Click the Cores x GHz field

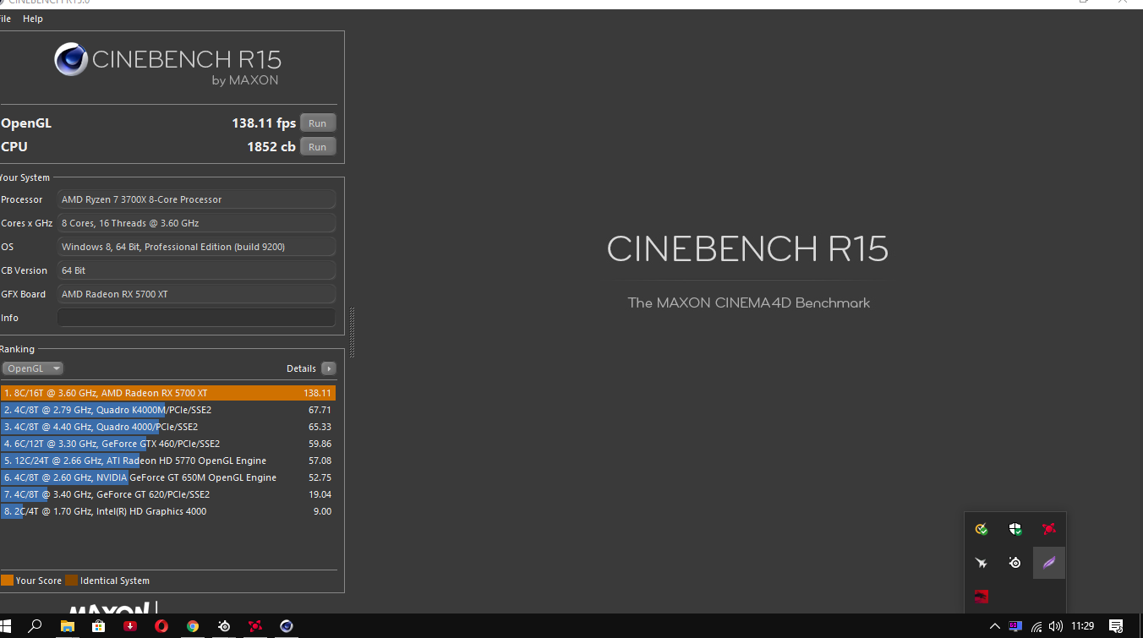pyautogui.click(x=196, y=223)
